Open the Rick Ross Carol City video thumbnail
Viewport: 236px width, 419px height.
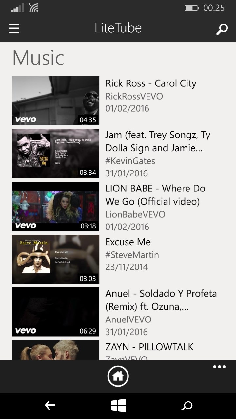pos(55,100)
